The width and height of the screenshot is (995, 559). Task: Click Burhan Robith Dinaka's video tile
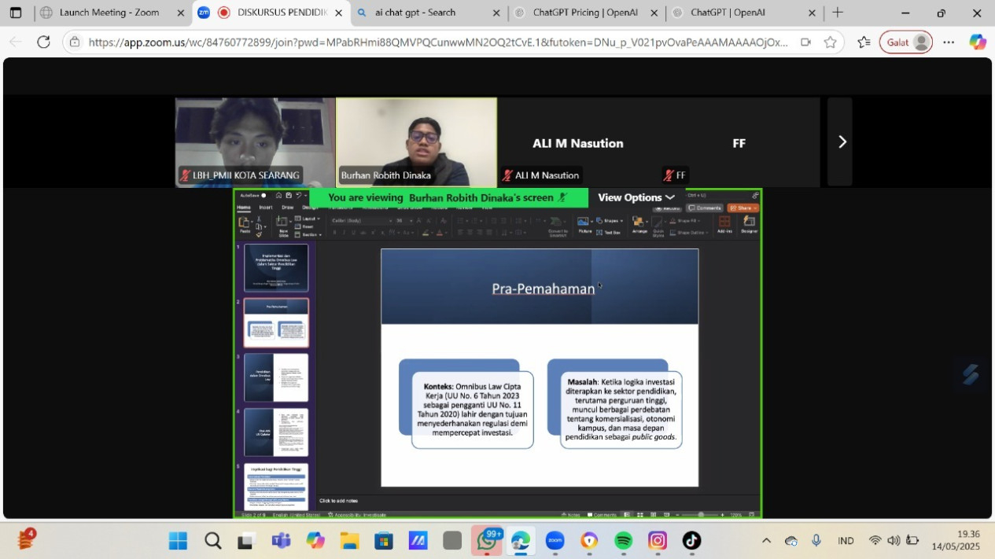(x=416, y=142)
